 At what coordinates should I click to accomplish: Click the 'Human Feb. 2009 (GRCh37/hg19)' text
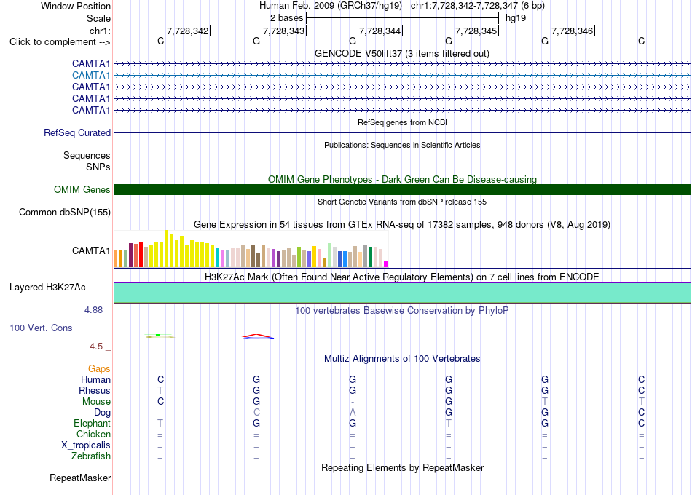click(x=331, y=6)
